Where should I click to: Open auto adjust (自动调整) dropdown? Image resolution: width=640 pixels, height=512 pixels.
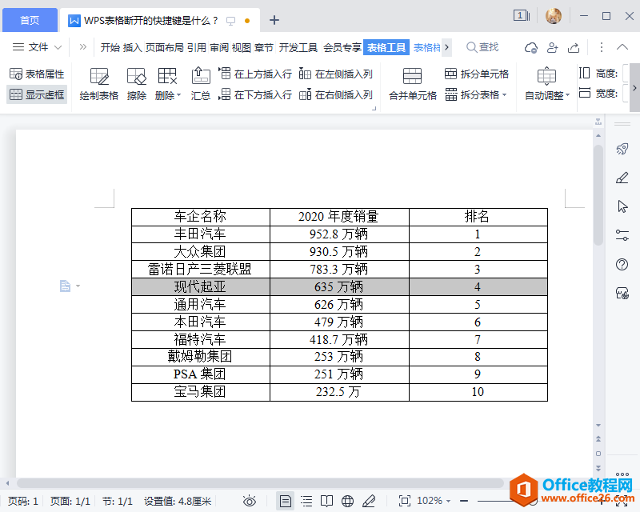coord(547,84)
